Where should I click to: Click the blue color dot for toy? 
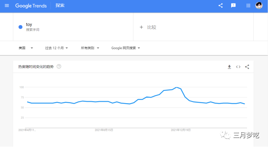point(21,27)
